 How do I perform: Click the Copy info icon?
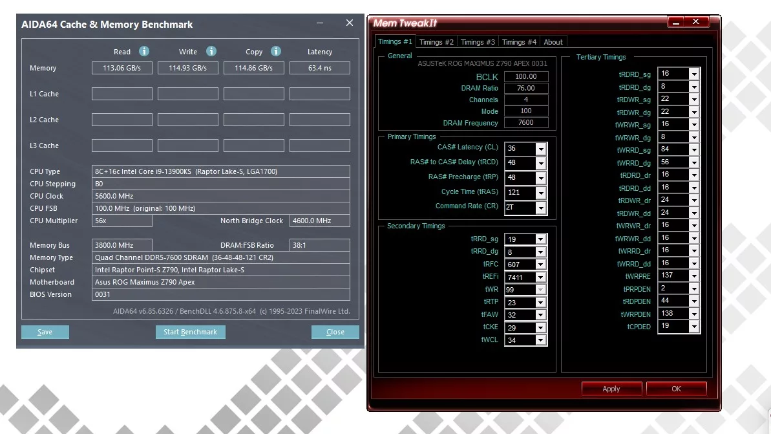[276, 51]
